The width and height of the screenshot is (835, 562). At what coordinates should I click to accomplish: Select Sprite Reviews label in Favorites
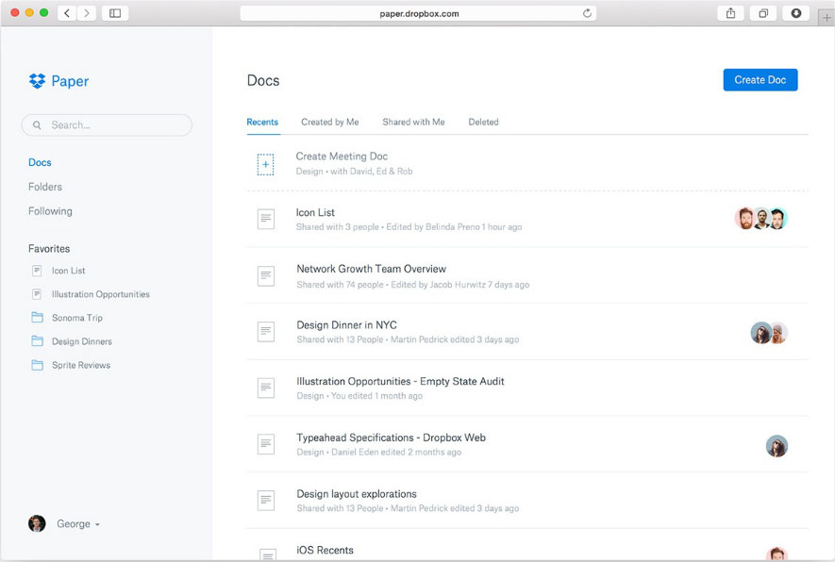[x=81, y=365]
